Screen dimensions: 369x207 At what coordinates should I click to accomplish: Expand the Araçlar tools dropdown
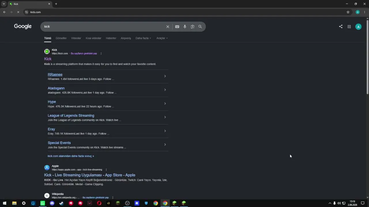click(x=162, y=38)
